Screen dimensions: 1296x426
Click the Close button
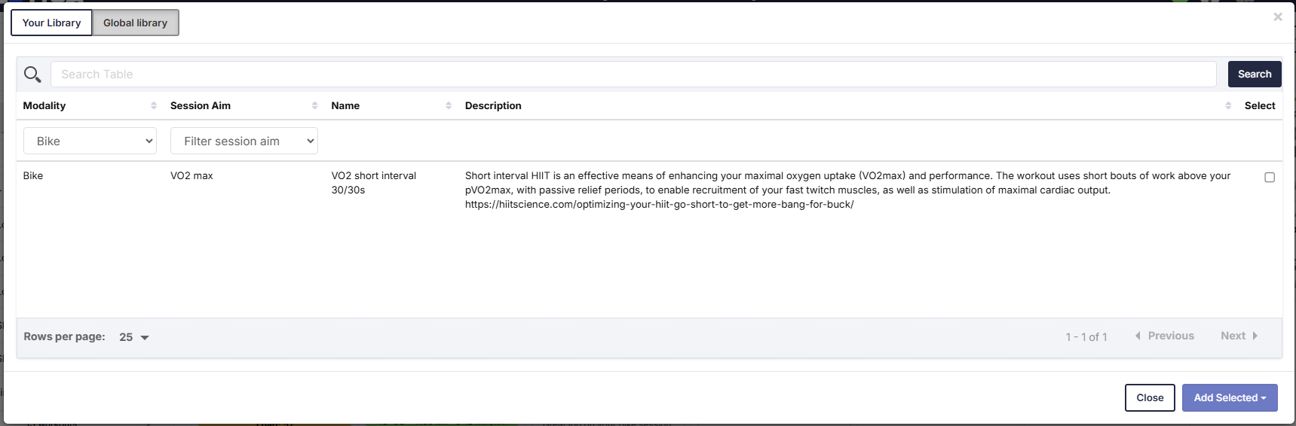pyautogui.click(x=1150, y=397)
